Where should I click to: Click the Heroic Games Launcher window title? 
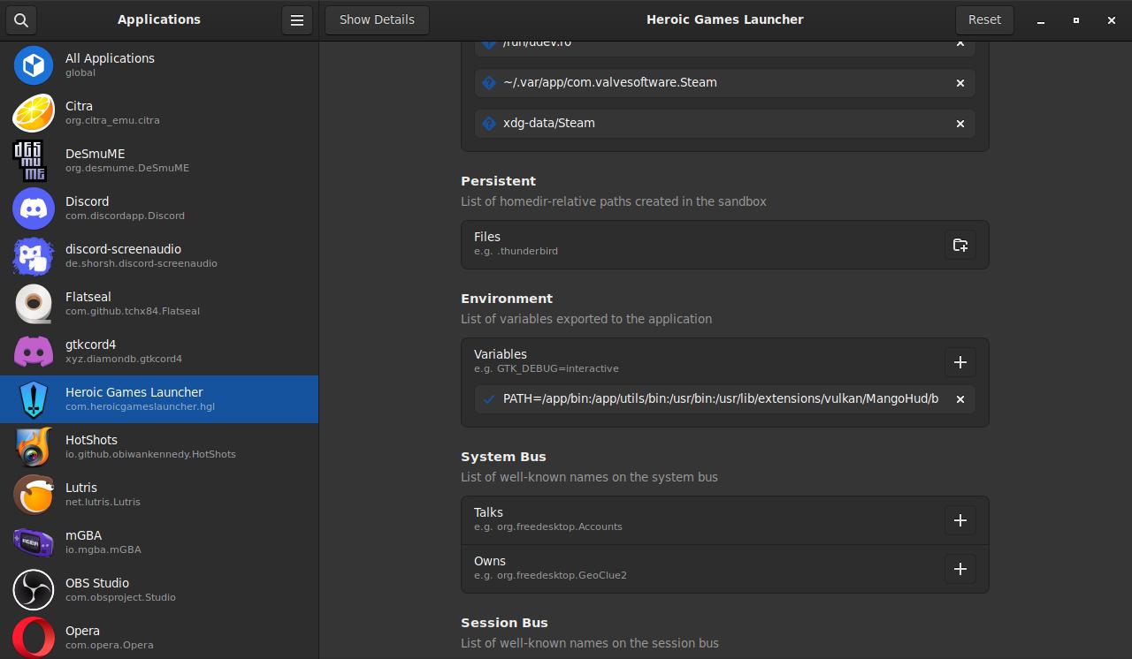725,19
